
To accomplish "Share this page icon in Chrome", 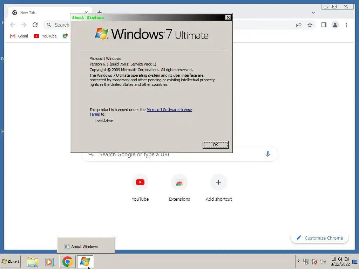I will click(299, 25).
